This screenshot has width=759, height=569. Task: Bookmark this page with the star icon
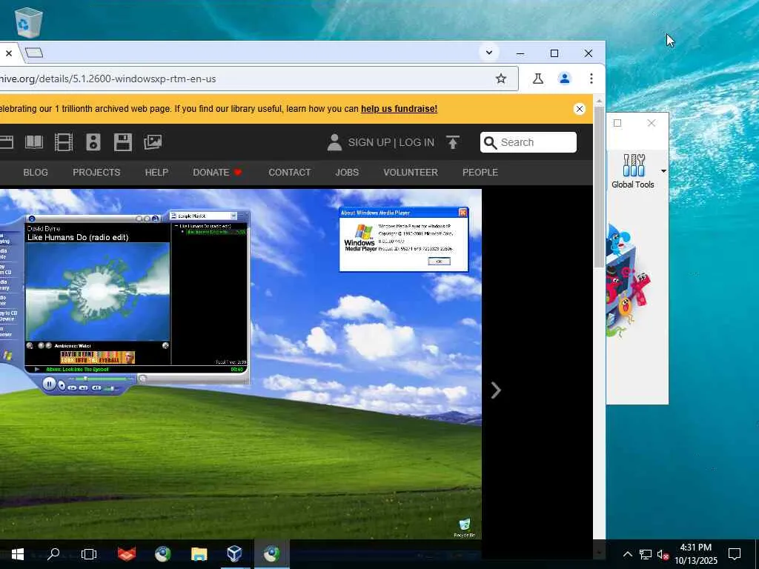point(501,79)
